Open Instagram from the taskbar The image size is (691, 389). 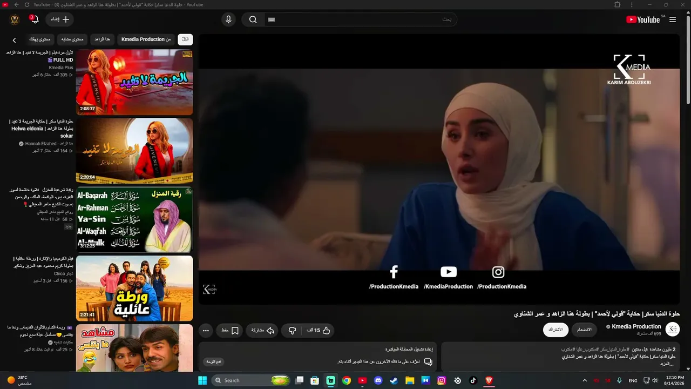(x=442, y=380)
